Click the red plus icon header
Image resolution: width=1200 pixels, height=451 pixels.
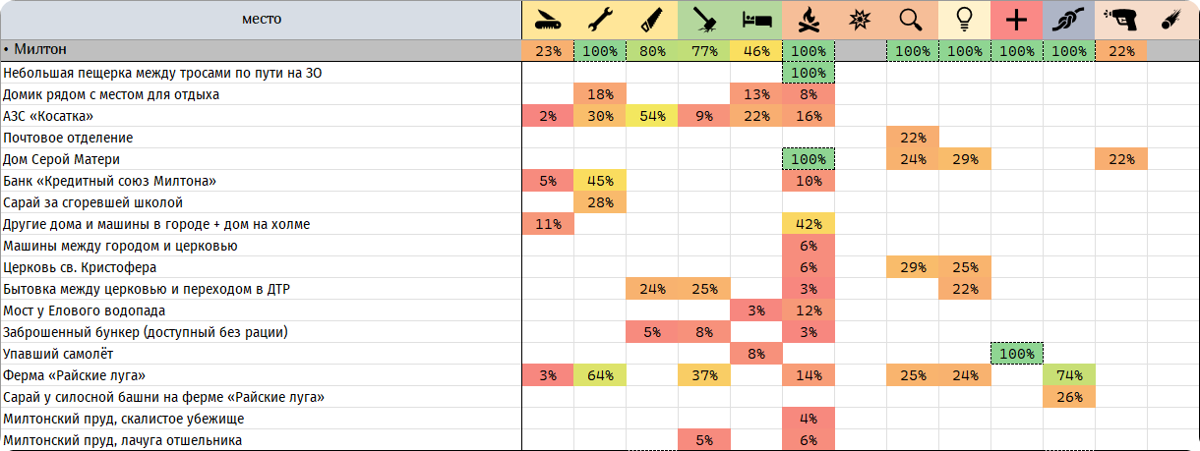pos(1017,20)
